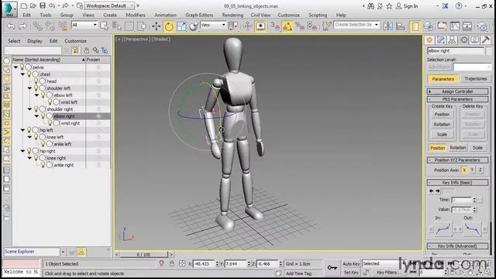The width and height of the screenshot is (496, 279).
Task: Toggle the Scene Explorer toolbar icon
Action: point(415,26)
